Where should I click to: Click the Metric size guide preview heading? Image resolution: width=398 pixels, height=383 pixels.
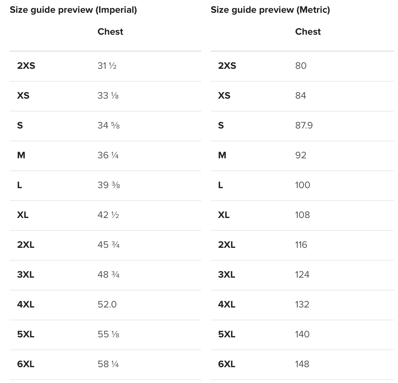pos(270,10)
